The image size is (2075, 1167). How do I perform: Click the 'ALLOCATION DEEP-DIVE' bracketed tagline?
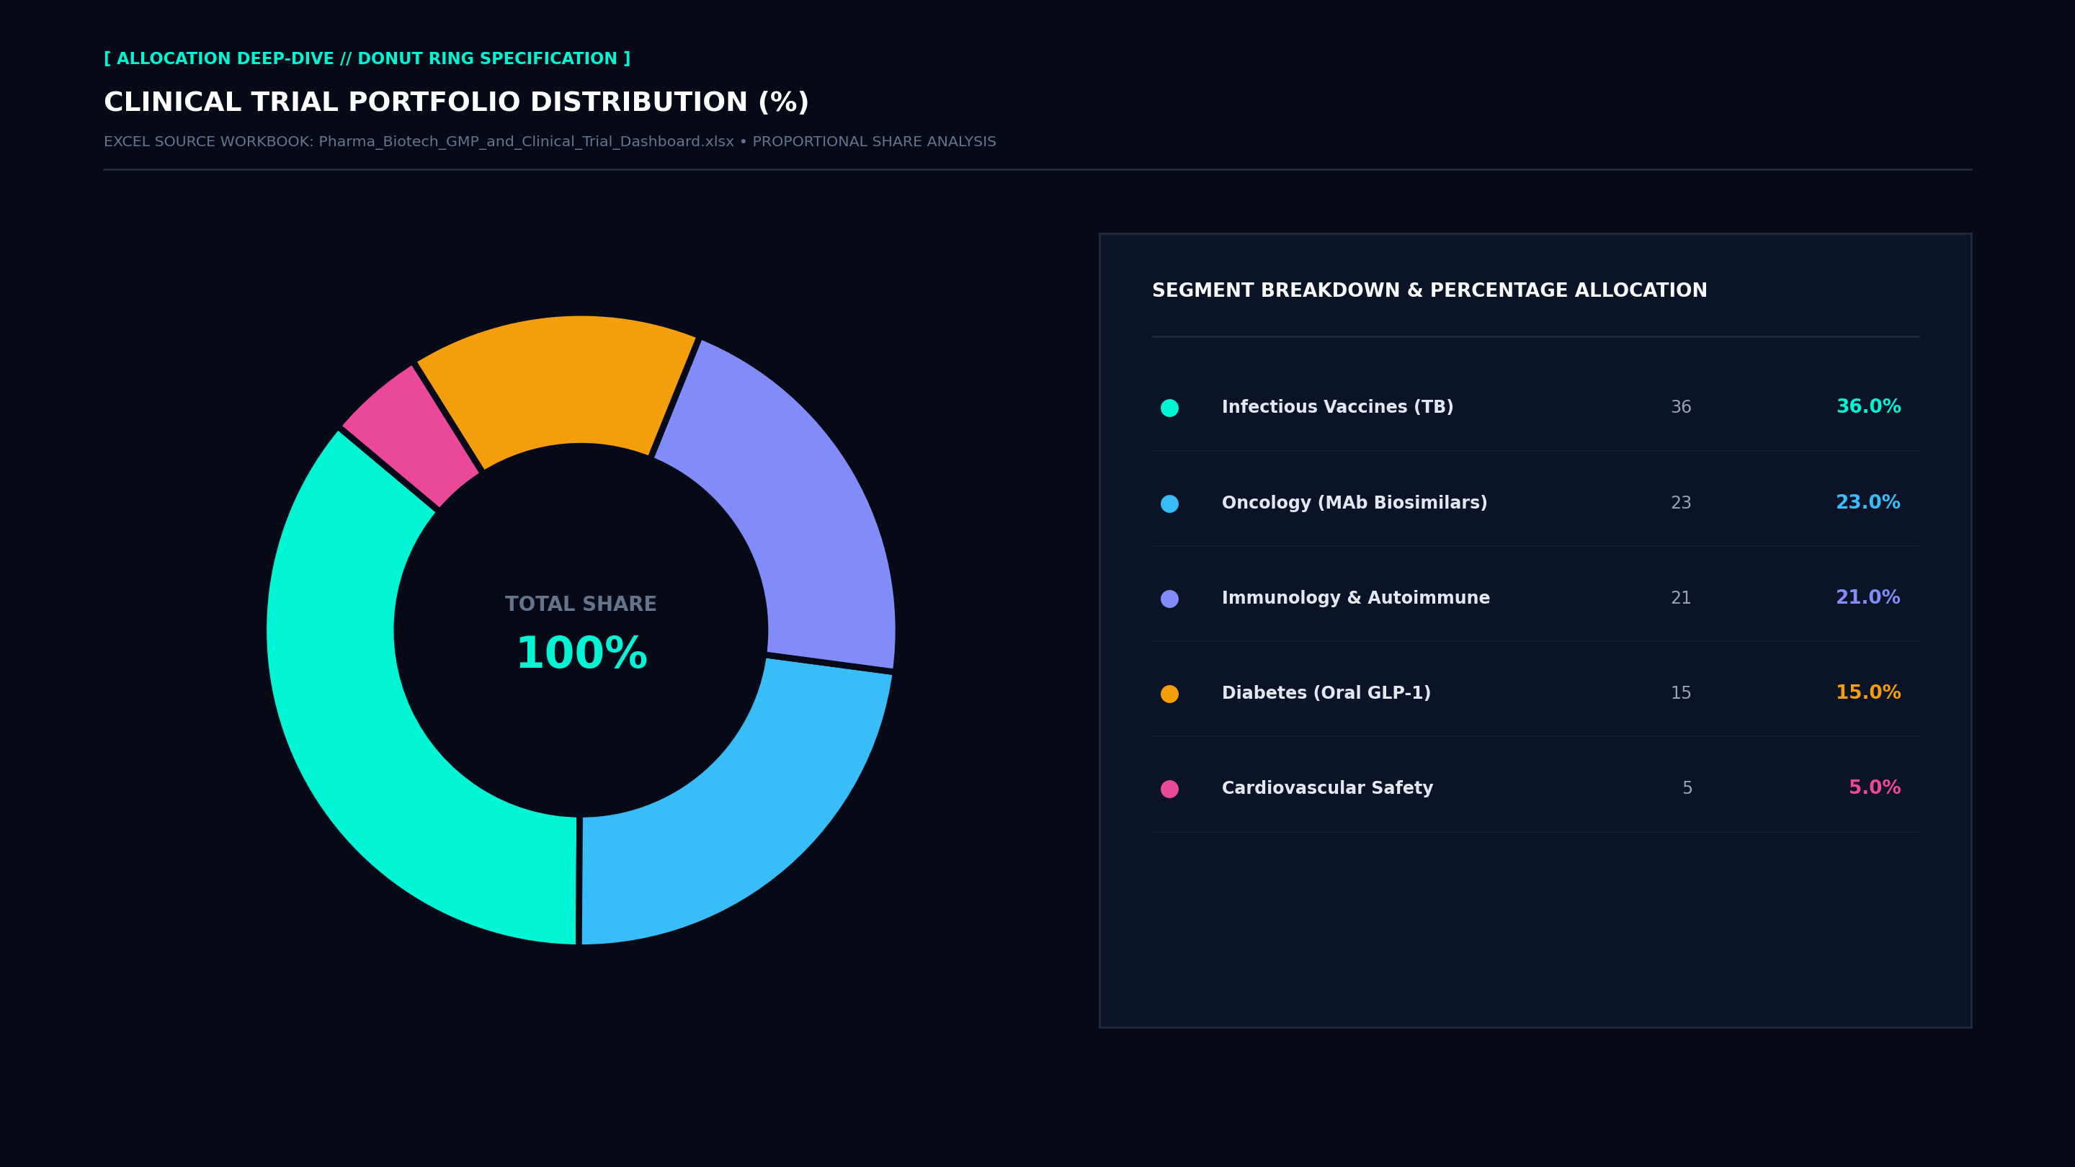tap(367, 60)
